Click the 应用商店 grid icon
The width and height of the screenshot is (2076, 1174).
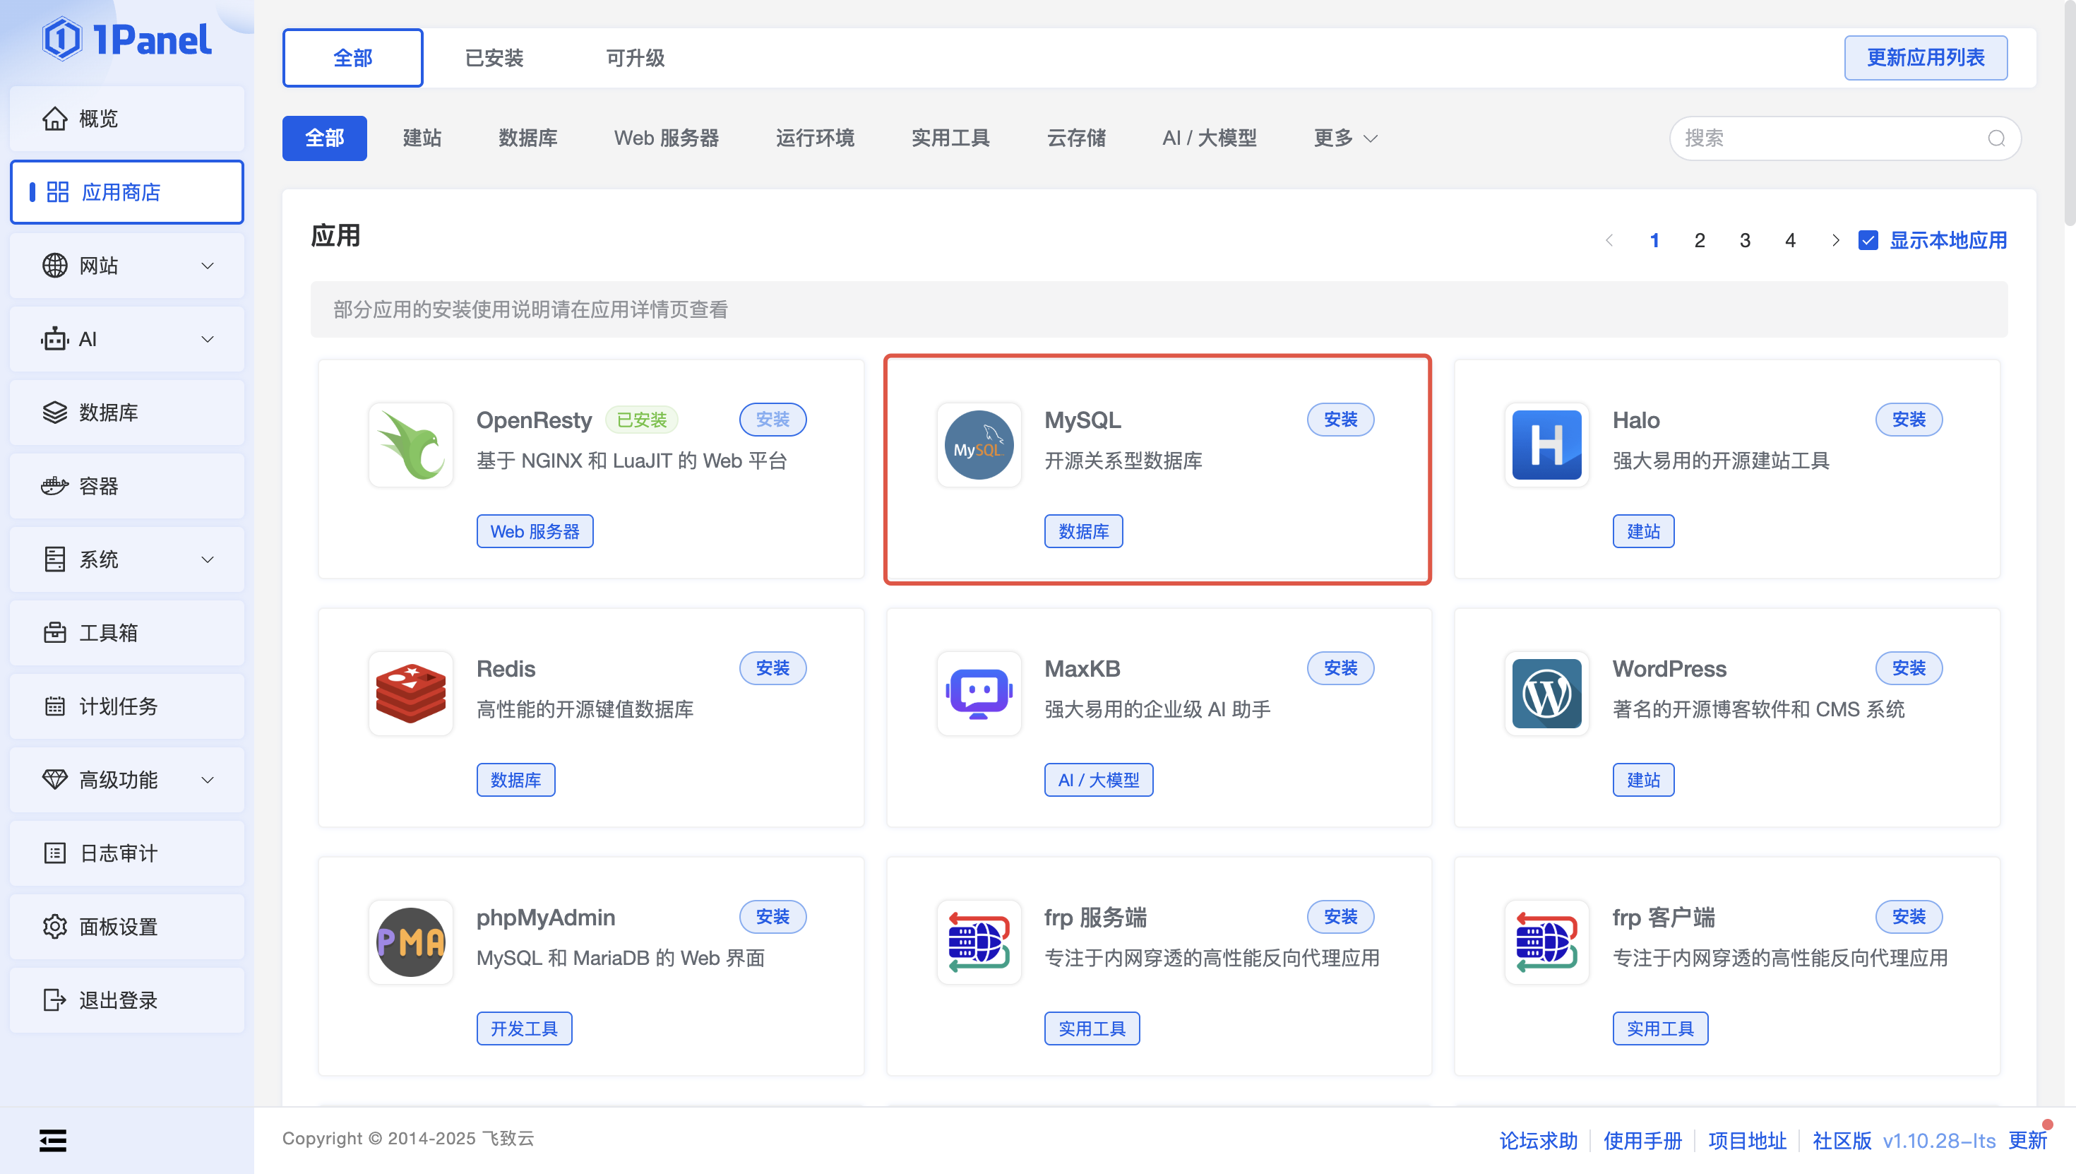(x=57, y=192)
